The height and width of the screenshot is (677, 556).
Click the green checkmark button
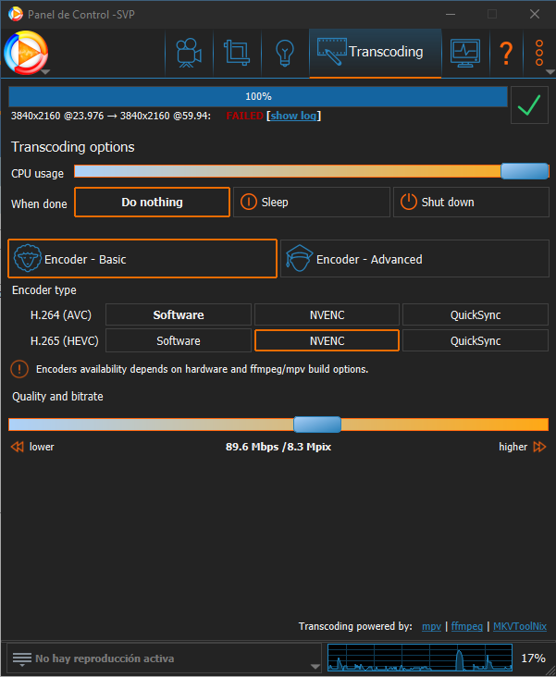[528, 105]
